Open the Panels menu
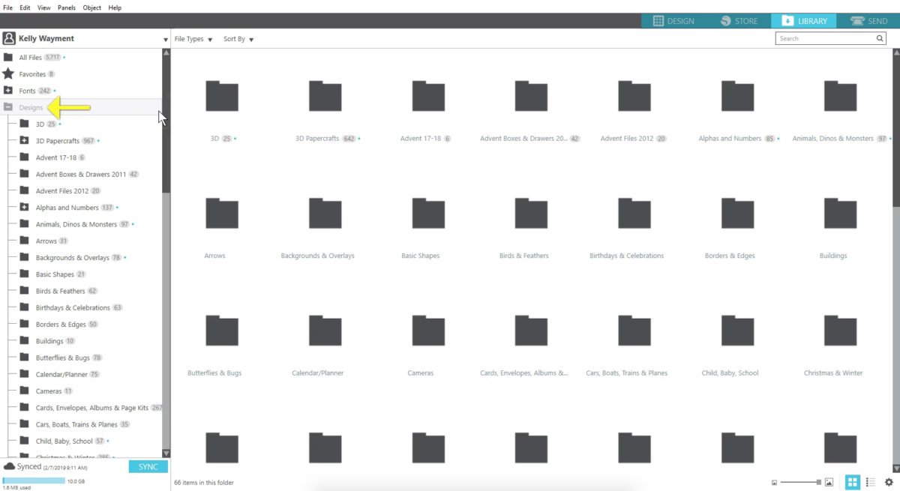The image size is (900, 491). point(67,7)
